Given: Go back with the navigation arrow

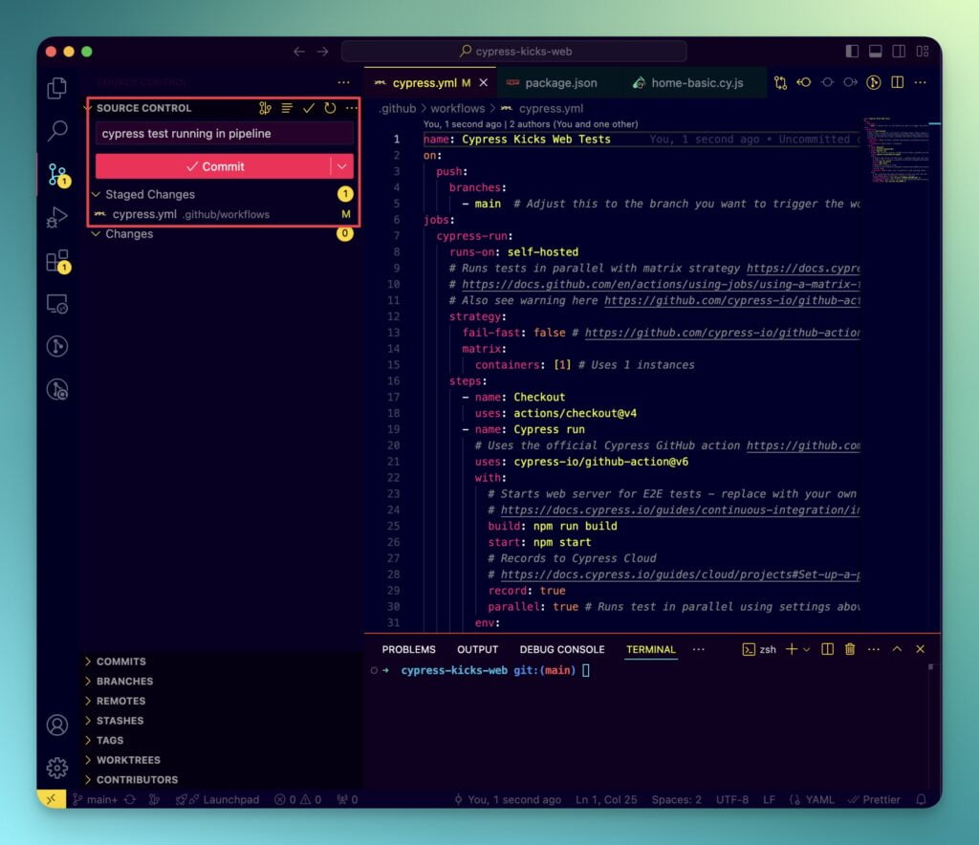Looking at the screenshot, I should pos(299,52).
